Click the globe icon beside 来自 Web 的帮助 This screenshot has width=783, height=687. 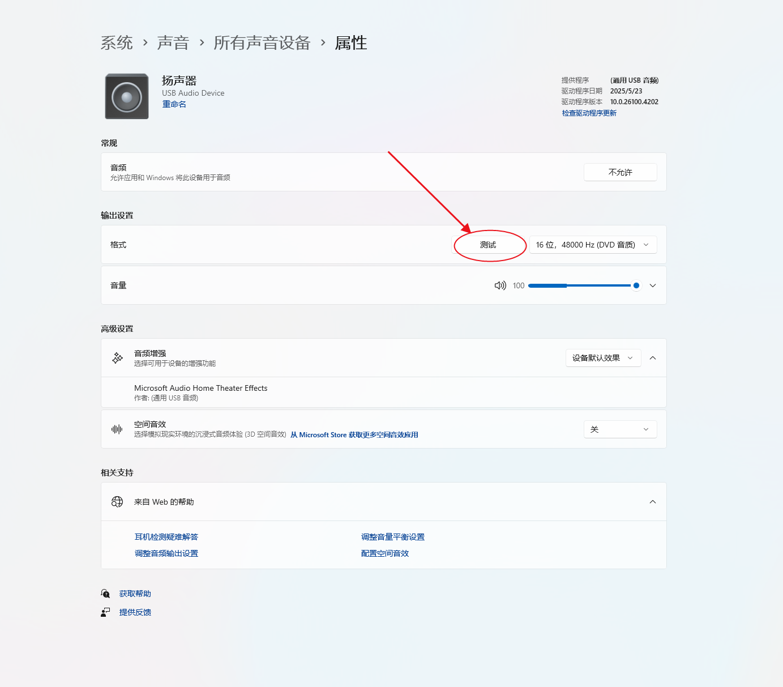117,501
